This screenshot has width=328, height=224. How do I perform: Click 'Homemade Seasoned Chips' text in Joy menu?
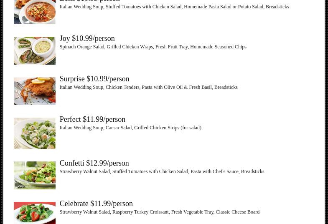[218, 47]
